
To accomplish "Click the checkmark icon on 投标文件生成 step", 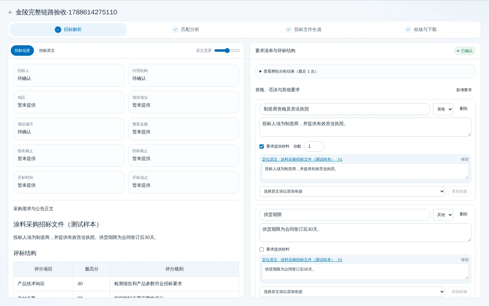I will click(289, 30).
